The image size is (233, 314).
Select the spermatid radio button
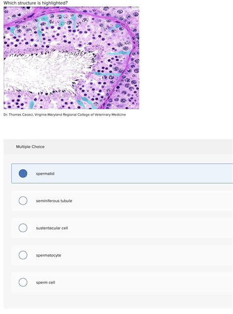point(23,173)
